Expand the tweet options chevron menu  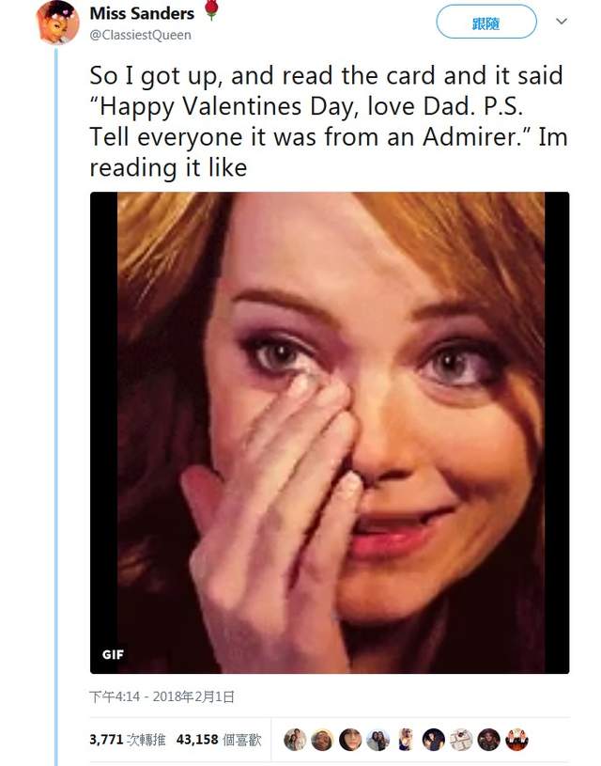(562, 21)
